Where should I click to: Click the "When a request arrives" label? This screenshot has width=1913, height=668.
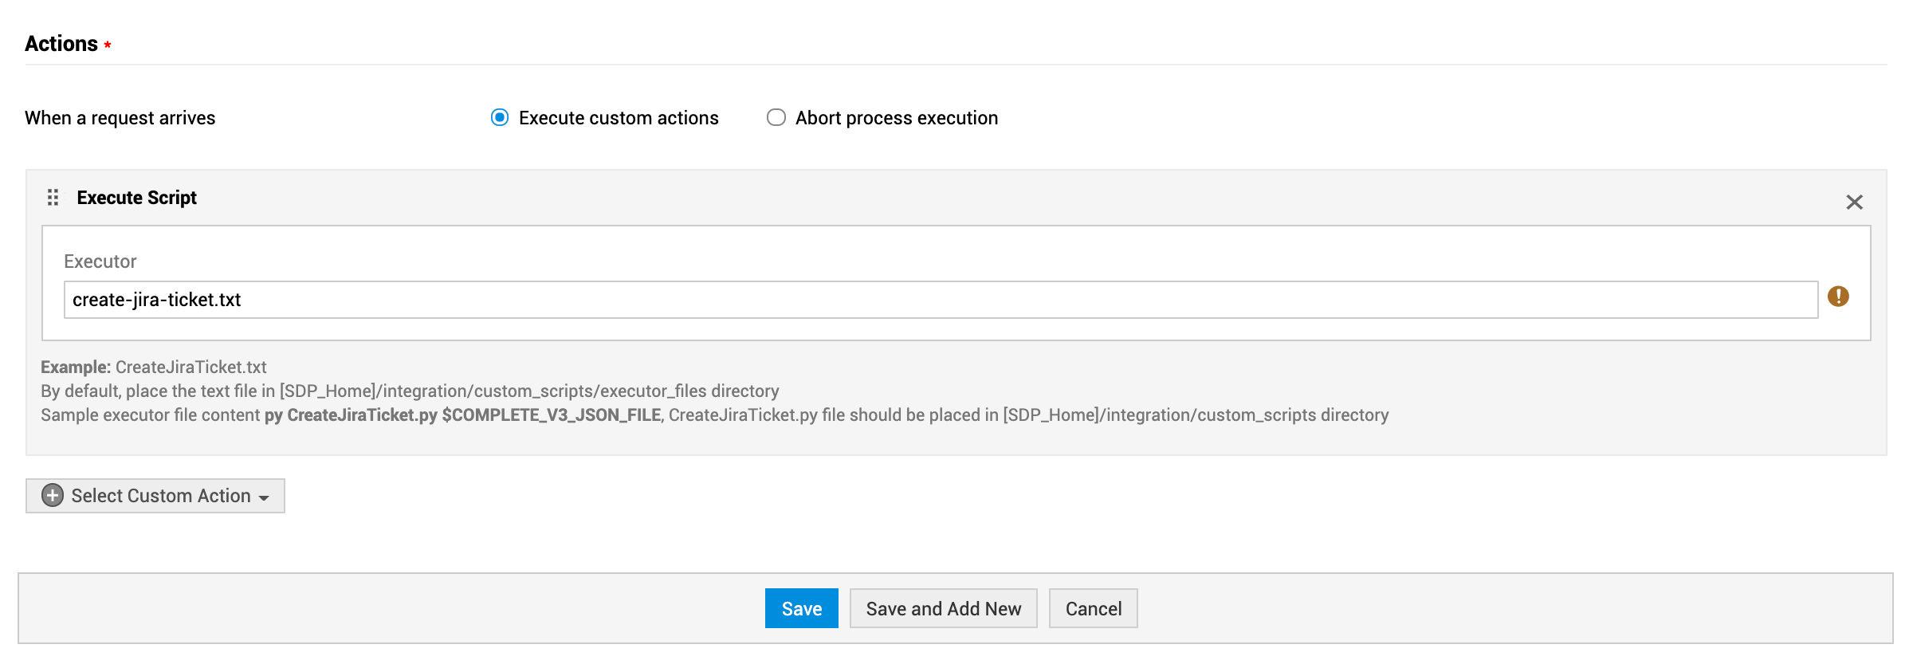point(120,118)
